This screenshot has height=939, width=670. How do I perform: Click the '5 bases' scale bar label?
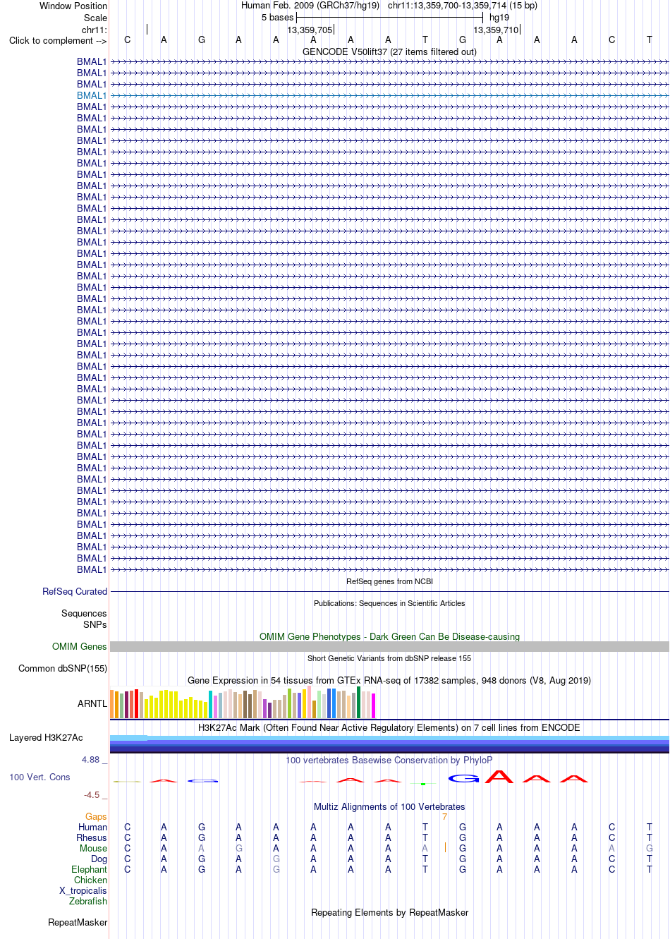[277, 17]
